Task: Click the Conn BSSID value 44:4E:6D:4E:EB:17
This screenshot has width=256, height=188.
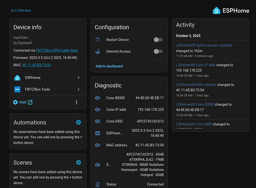Action: 149,98
